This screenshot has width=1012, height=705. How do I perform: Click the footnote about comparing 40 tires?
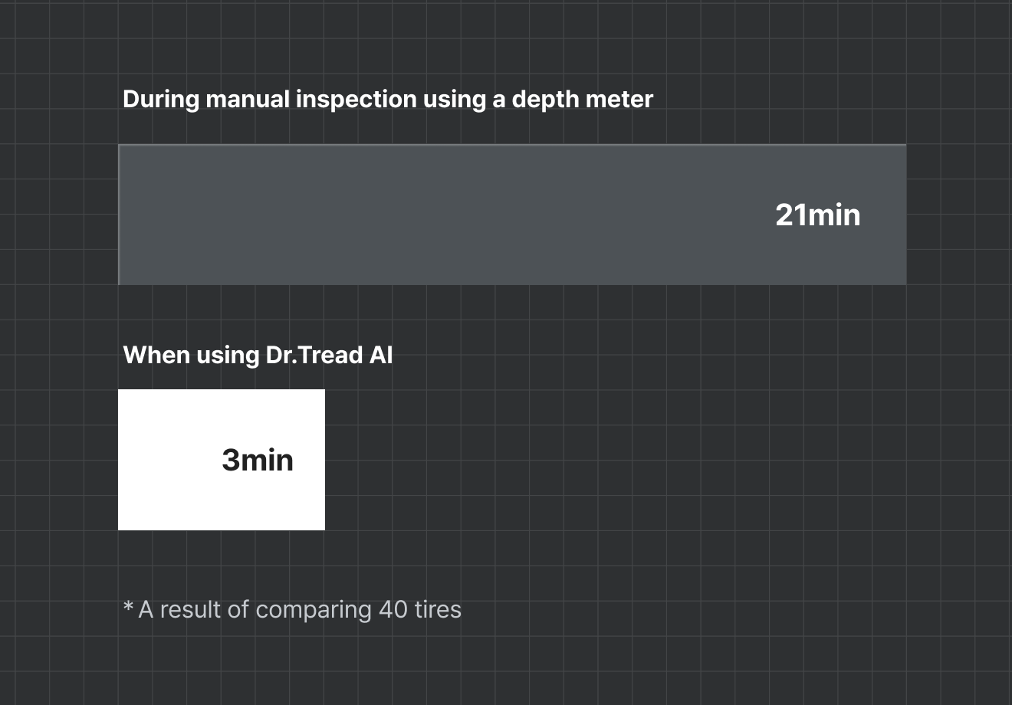(x=292, y=610)
